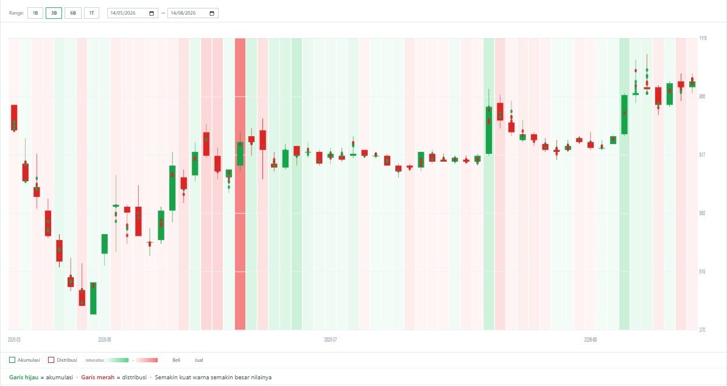The width and height of the screenshot is (727, 386).
Task: Click the red intensity gradient swatch
Action: pyautogui.click(x=147, y=360)
